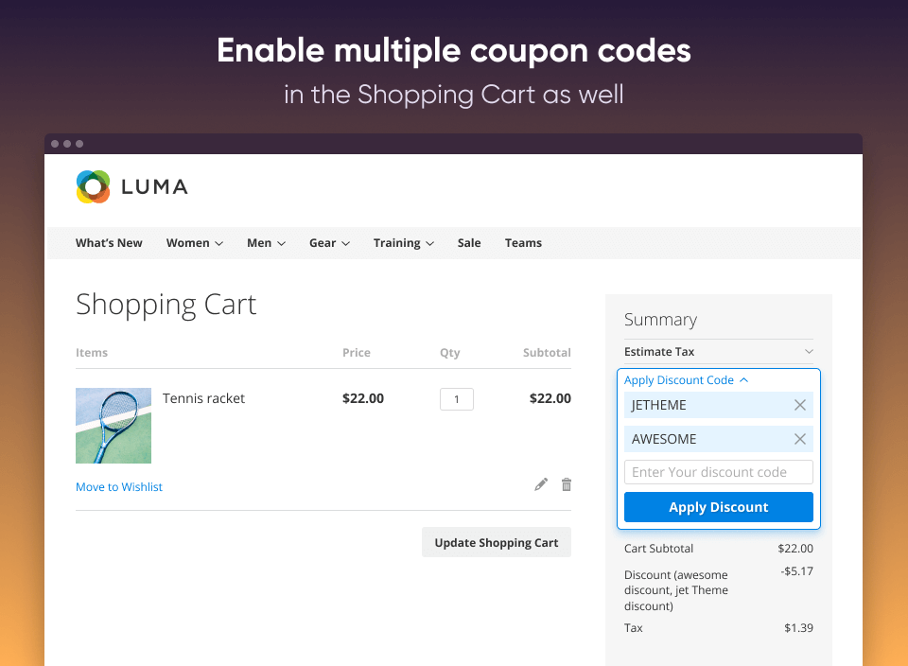The width and height of the screenshot is (908, 666).
Task: Expand the Men navigation dropdown
Action: [x=266, y=242]
